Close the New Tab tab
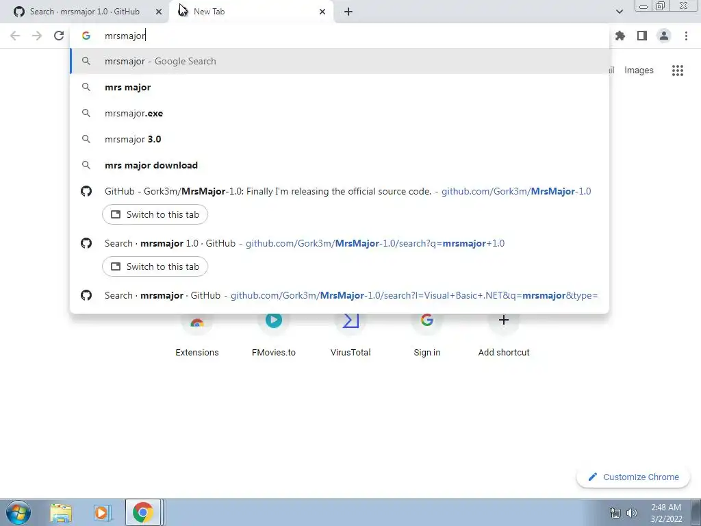Screen dimensions: 701x526 322,12
